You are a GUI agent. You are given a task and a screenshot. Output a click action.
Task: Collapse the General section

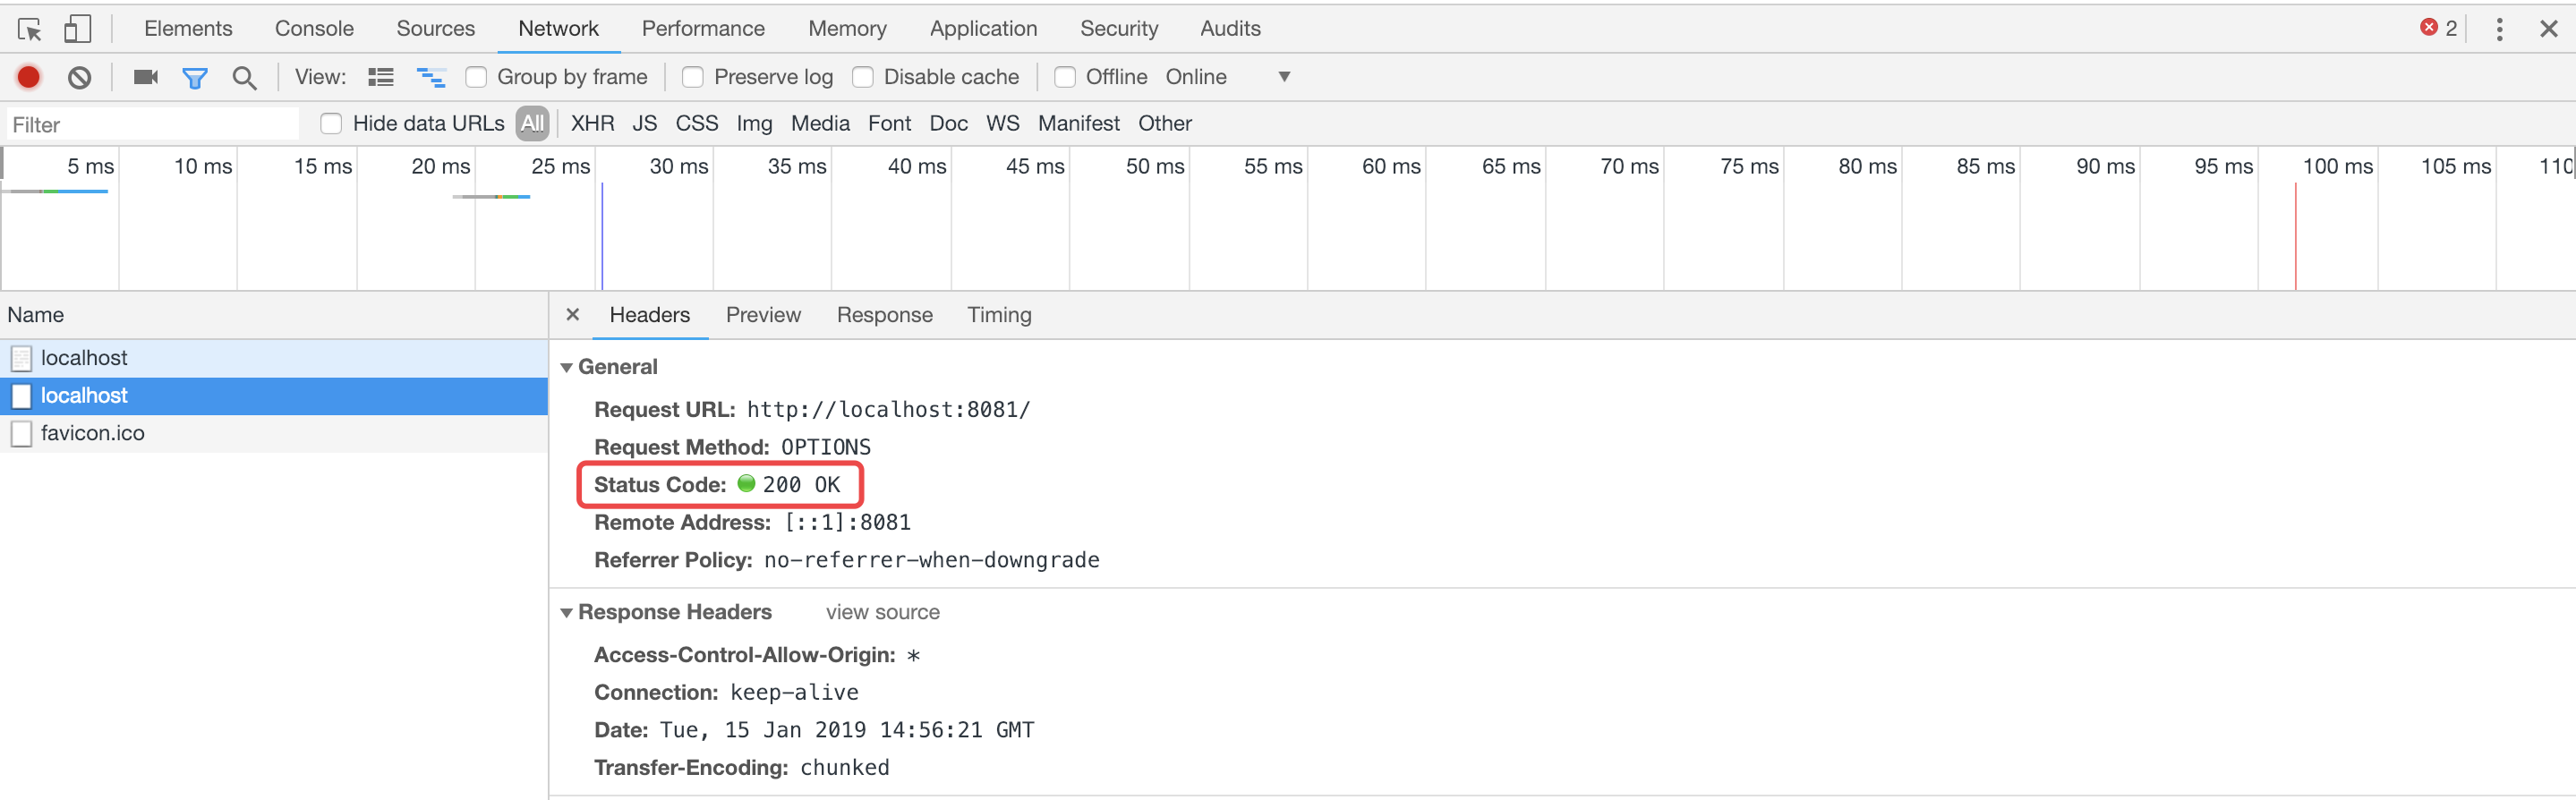pos(567,367)
